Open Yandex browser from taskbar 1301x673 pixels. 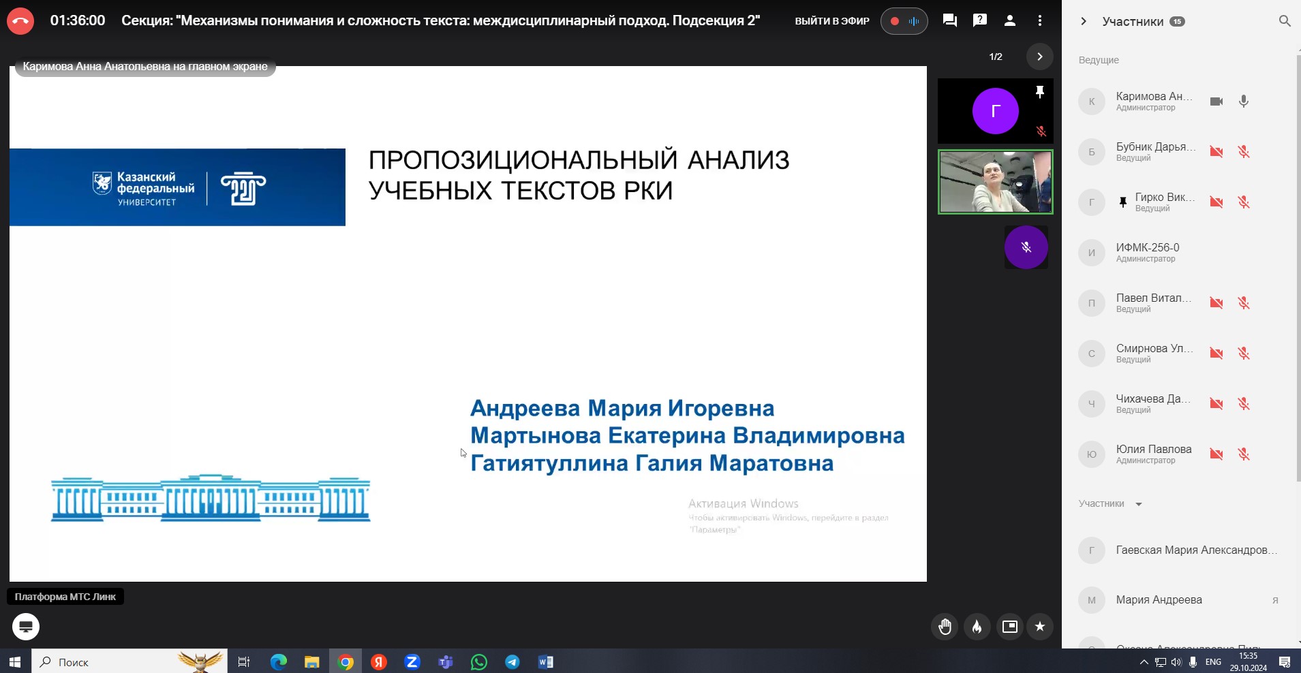(x=379, y=661)
